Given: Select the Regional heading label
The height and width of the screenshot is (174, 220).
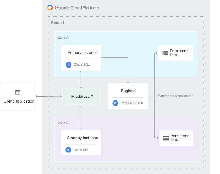Looking at the screenshot, I should [129, 91].
